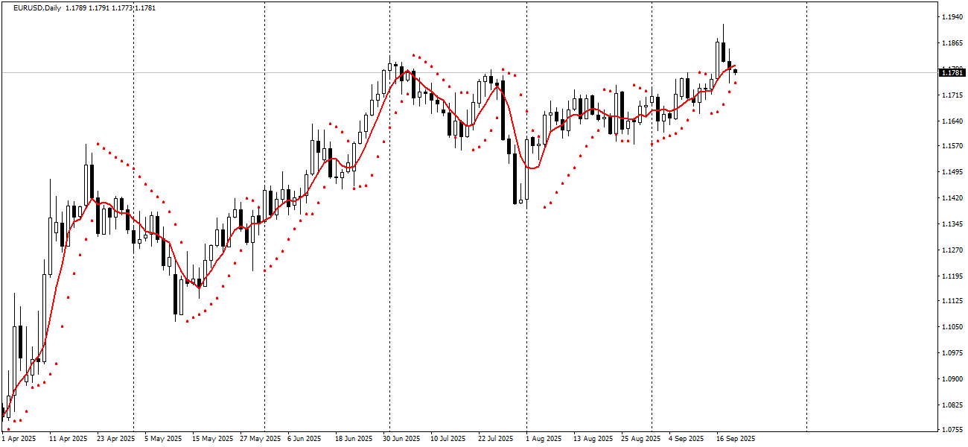Select the 25 Aug 2025 date label
Screen dimensions: 968x447
click(x=641, y=439)
